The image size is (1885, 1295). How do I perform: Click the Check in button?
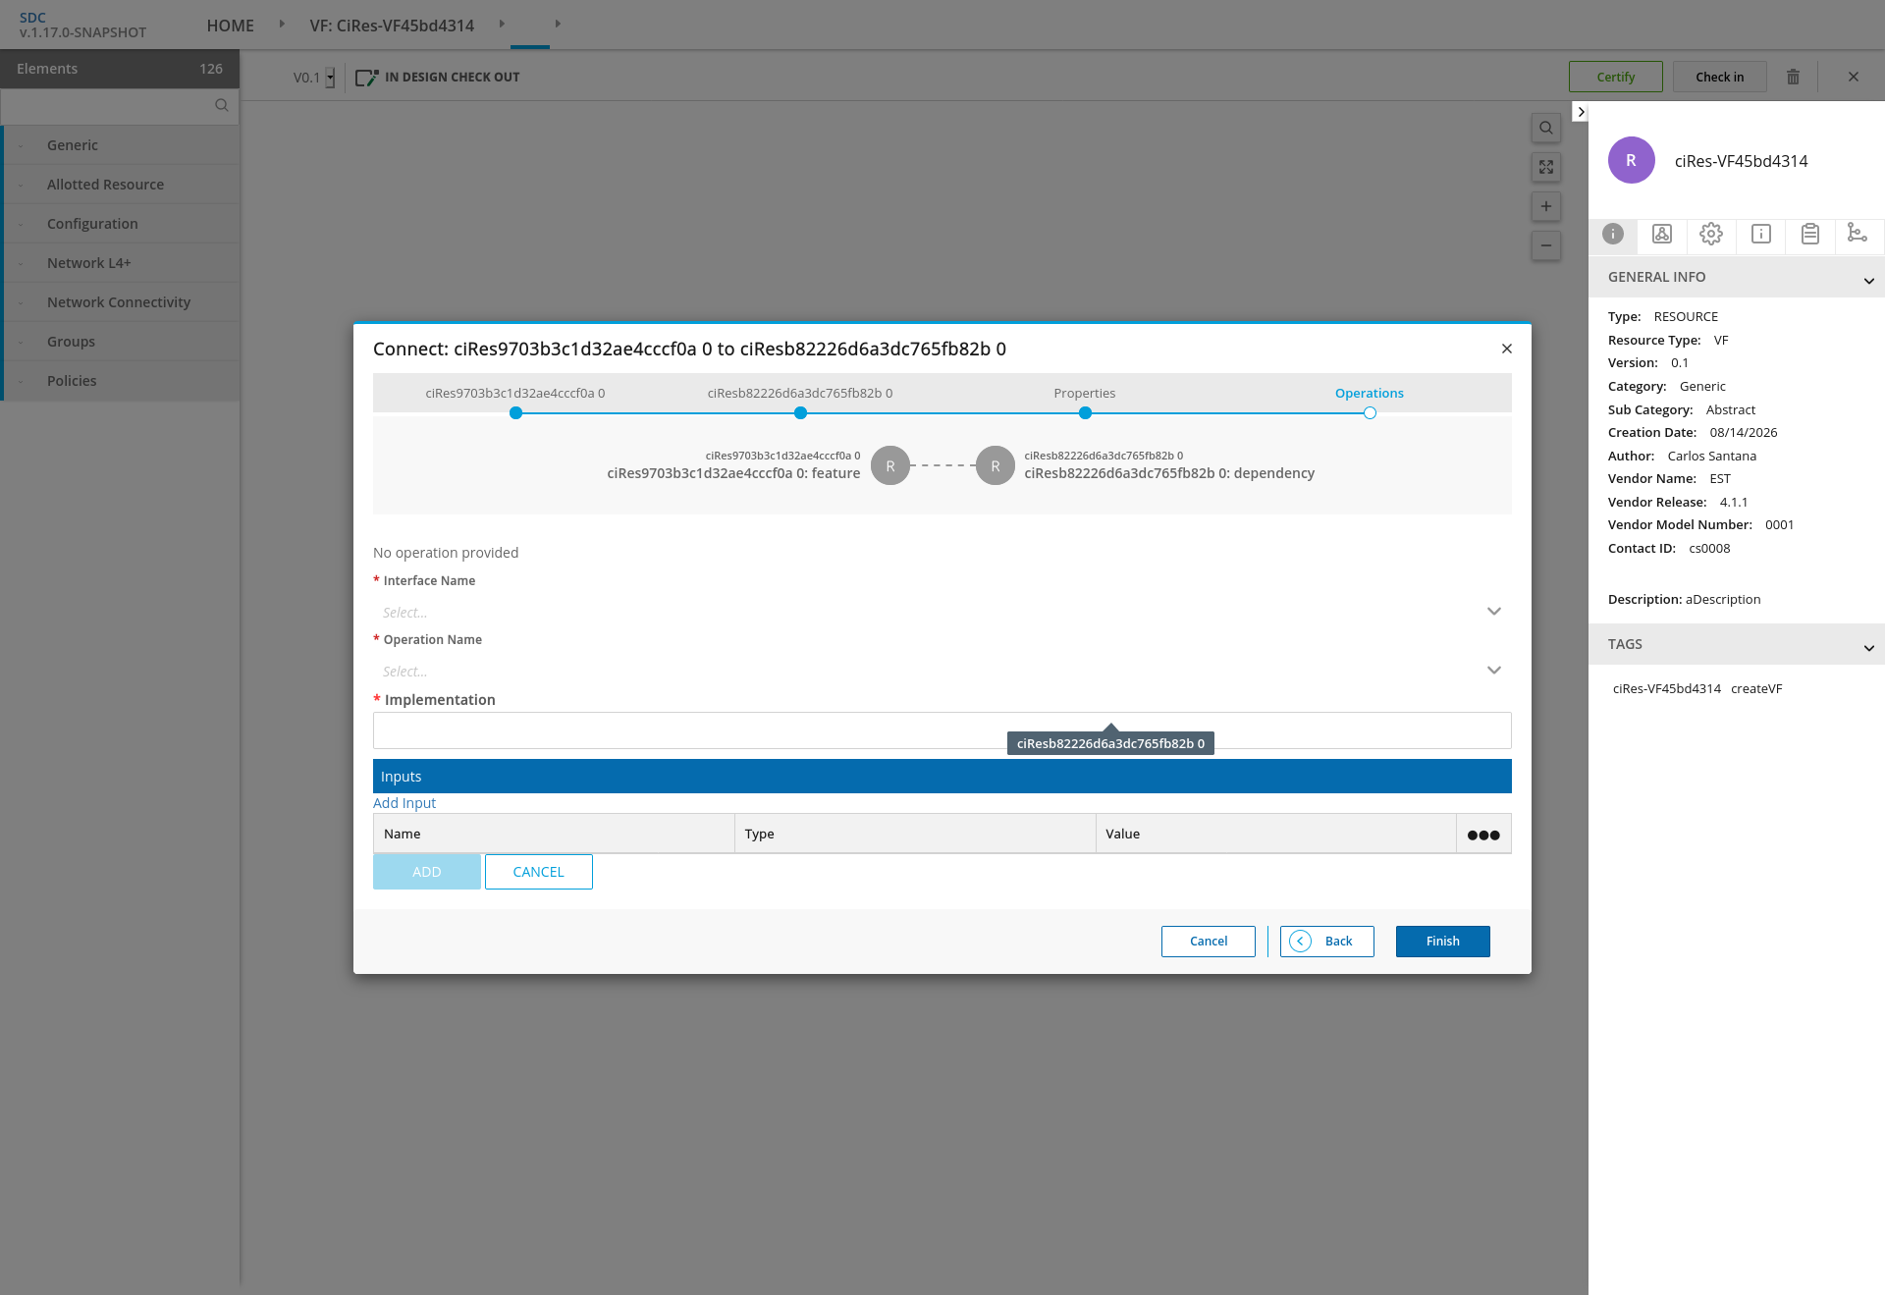click(1720, 77)
